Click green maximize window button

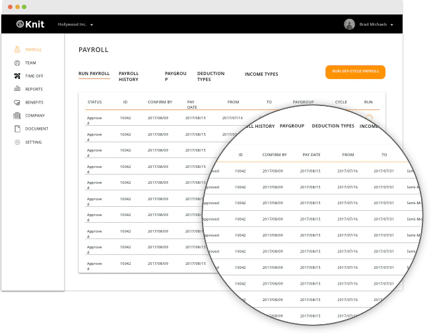pos(24,7)
